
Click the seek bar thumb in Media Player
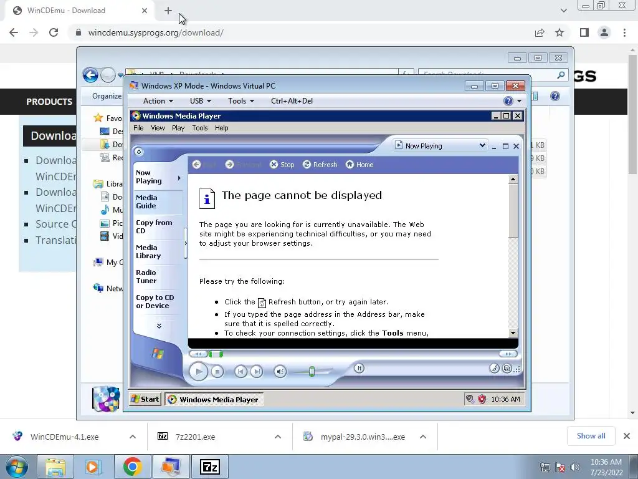[215, 354]
